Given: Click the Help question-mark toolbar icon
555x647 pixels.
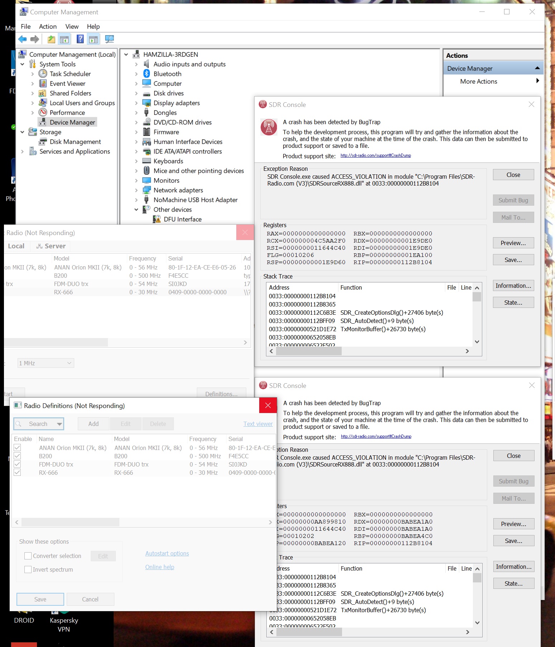Looking at the screenshot, I should pyautogui.click(x=80, y=39).
